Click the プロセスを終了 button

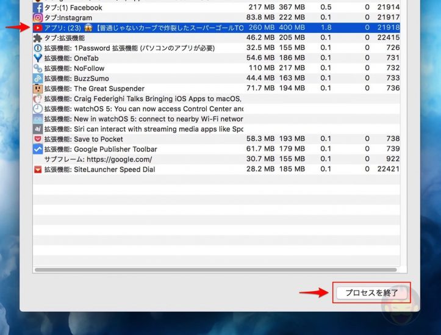371,293
